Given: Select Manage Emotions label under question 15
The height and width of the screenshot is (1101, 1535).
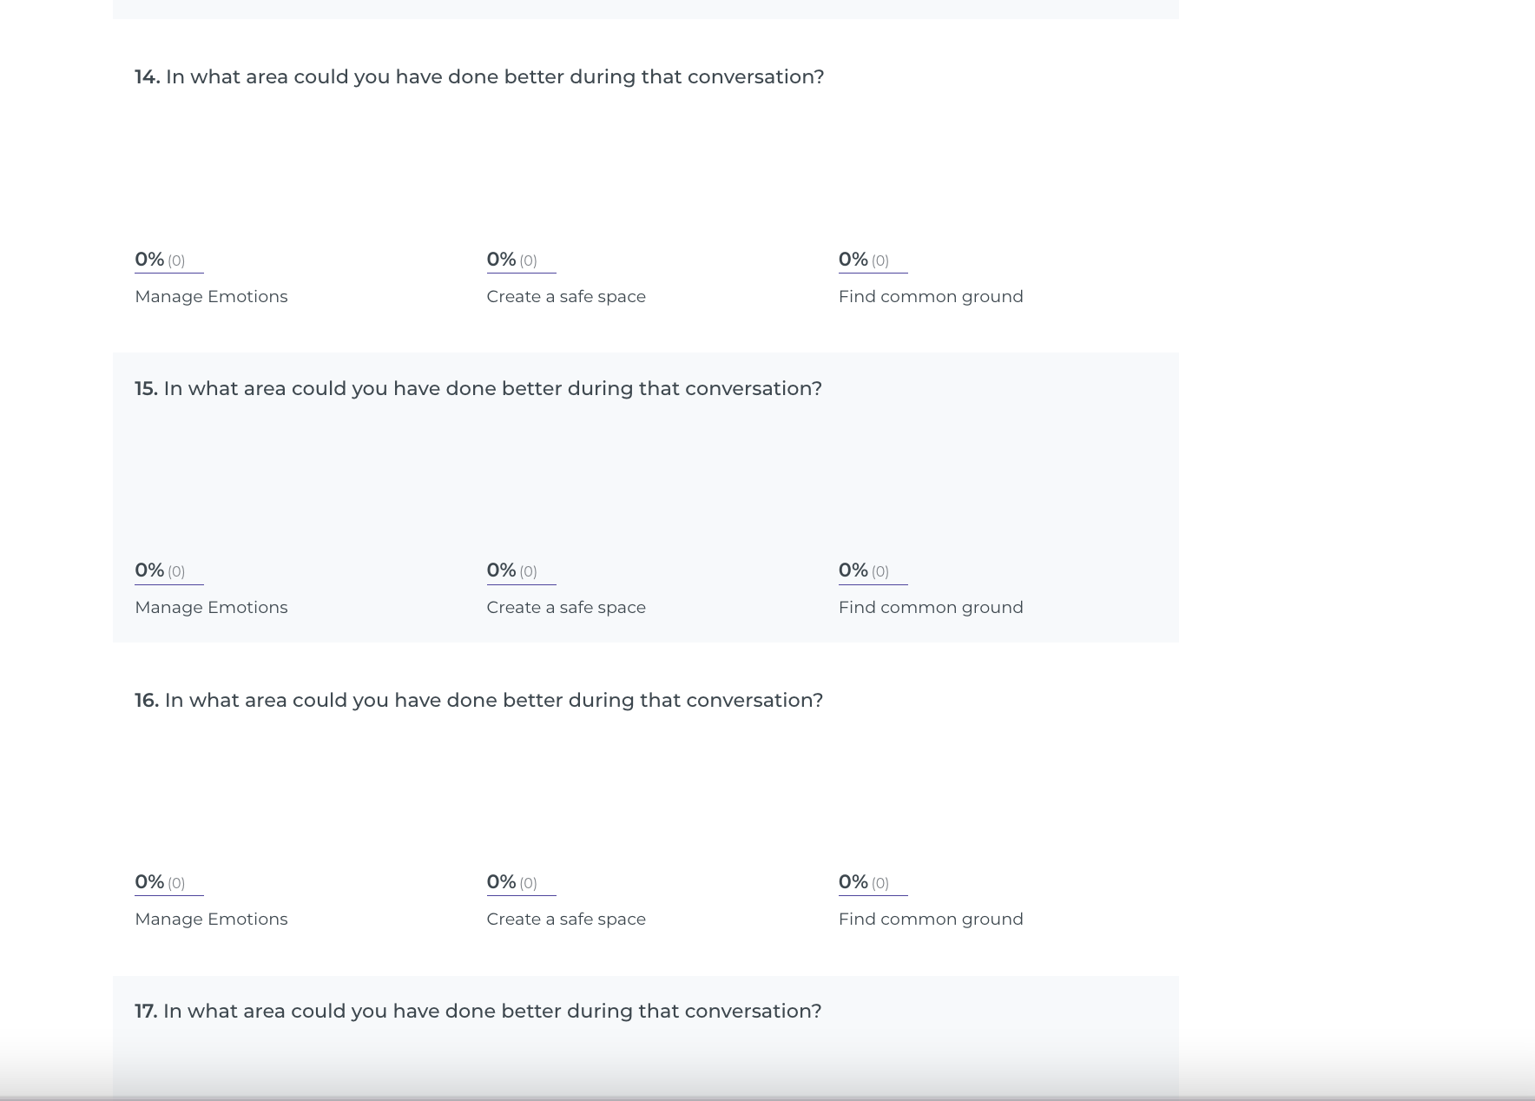Looking at the screenshot, I should click(211, 608).
